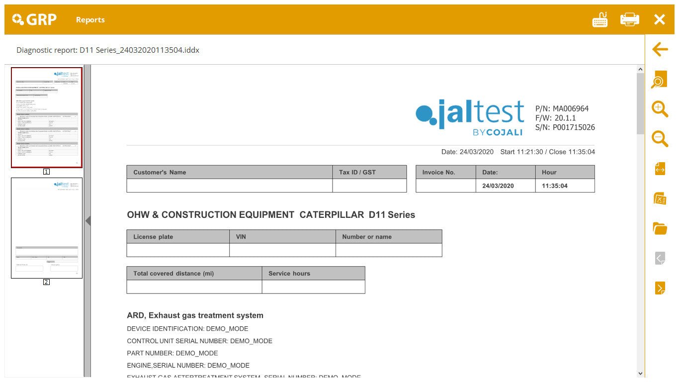This screenshot has height=382, width=679.
Task: Click the Customer's Name field
Action: (229, 186)
